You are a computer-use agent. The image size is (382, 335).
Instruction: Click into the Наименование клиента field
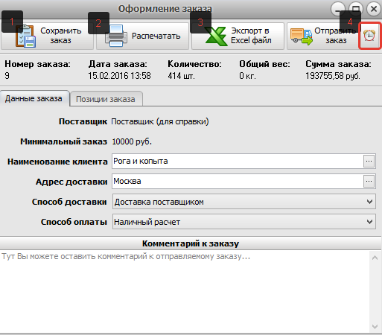pos(238,162)
